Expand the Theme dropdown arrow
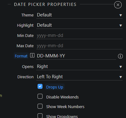The width and height of the screenshot is (126, 118). tap(120, 15)
